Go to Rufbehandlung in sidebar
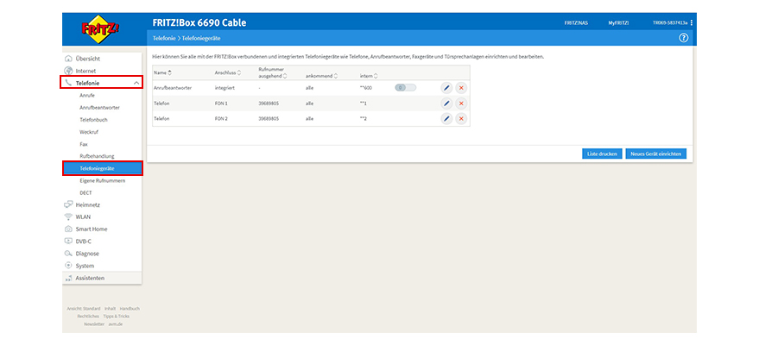 pos(97,156)
